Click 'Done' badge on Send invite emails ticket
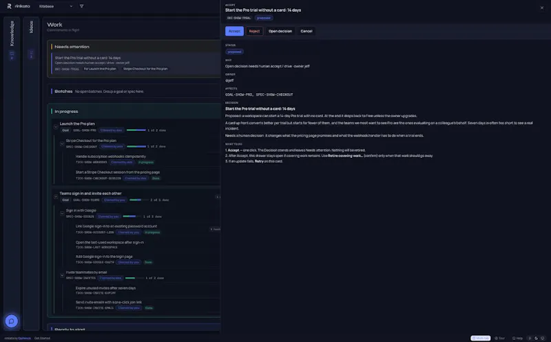The image size is (551, 342). (x=149, y=308)
